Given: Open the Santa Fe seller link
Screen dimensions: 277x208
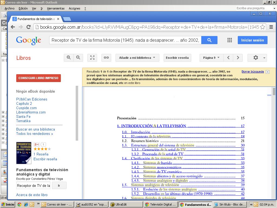Looking at the screenshot, I should tap(23, 116).
